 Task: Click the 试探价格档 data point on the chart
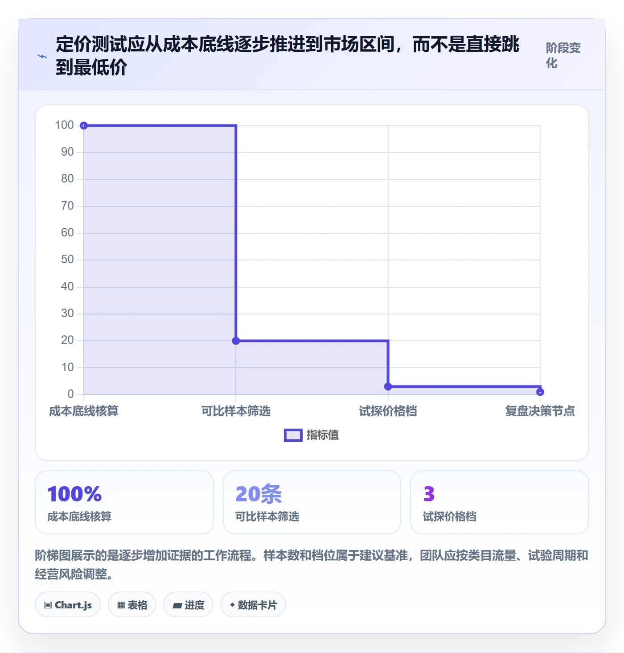[x=388, y=387]
